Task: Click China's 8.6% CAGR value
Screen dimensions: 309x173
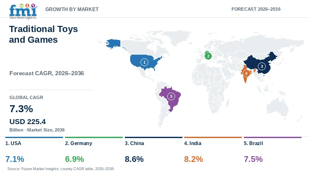Action: pos(134,159)
